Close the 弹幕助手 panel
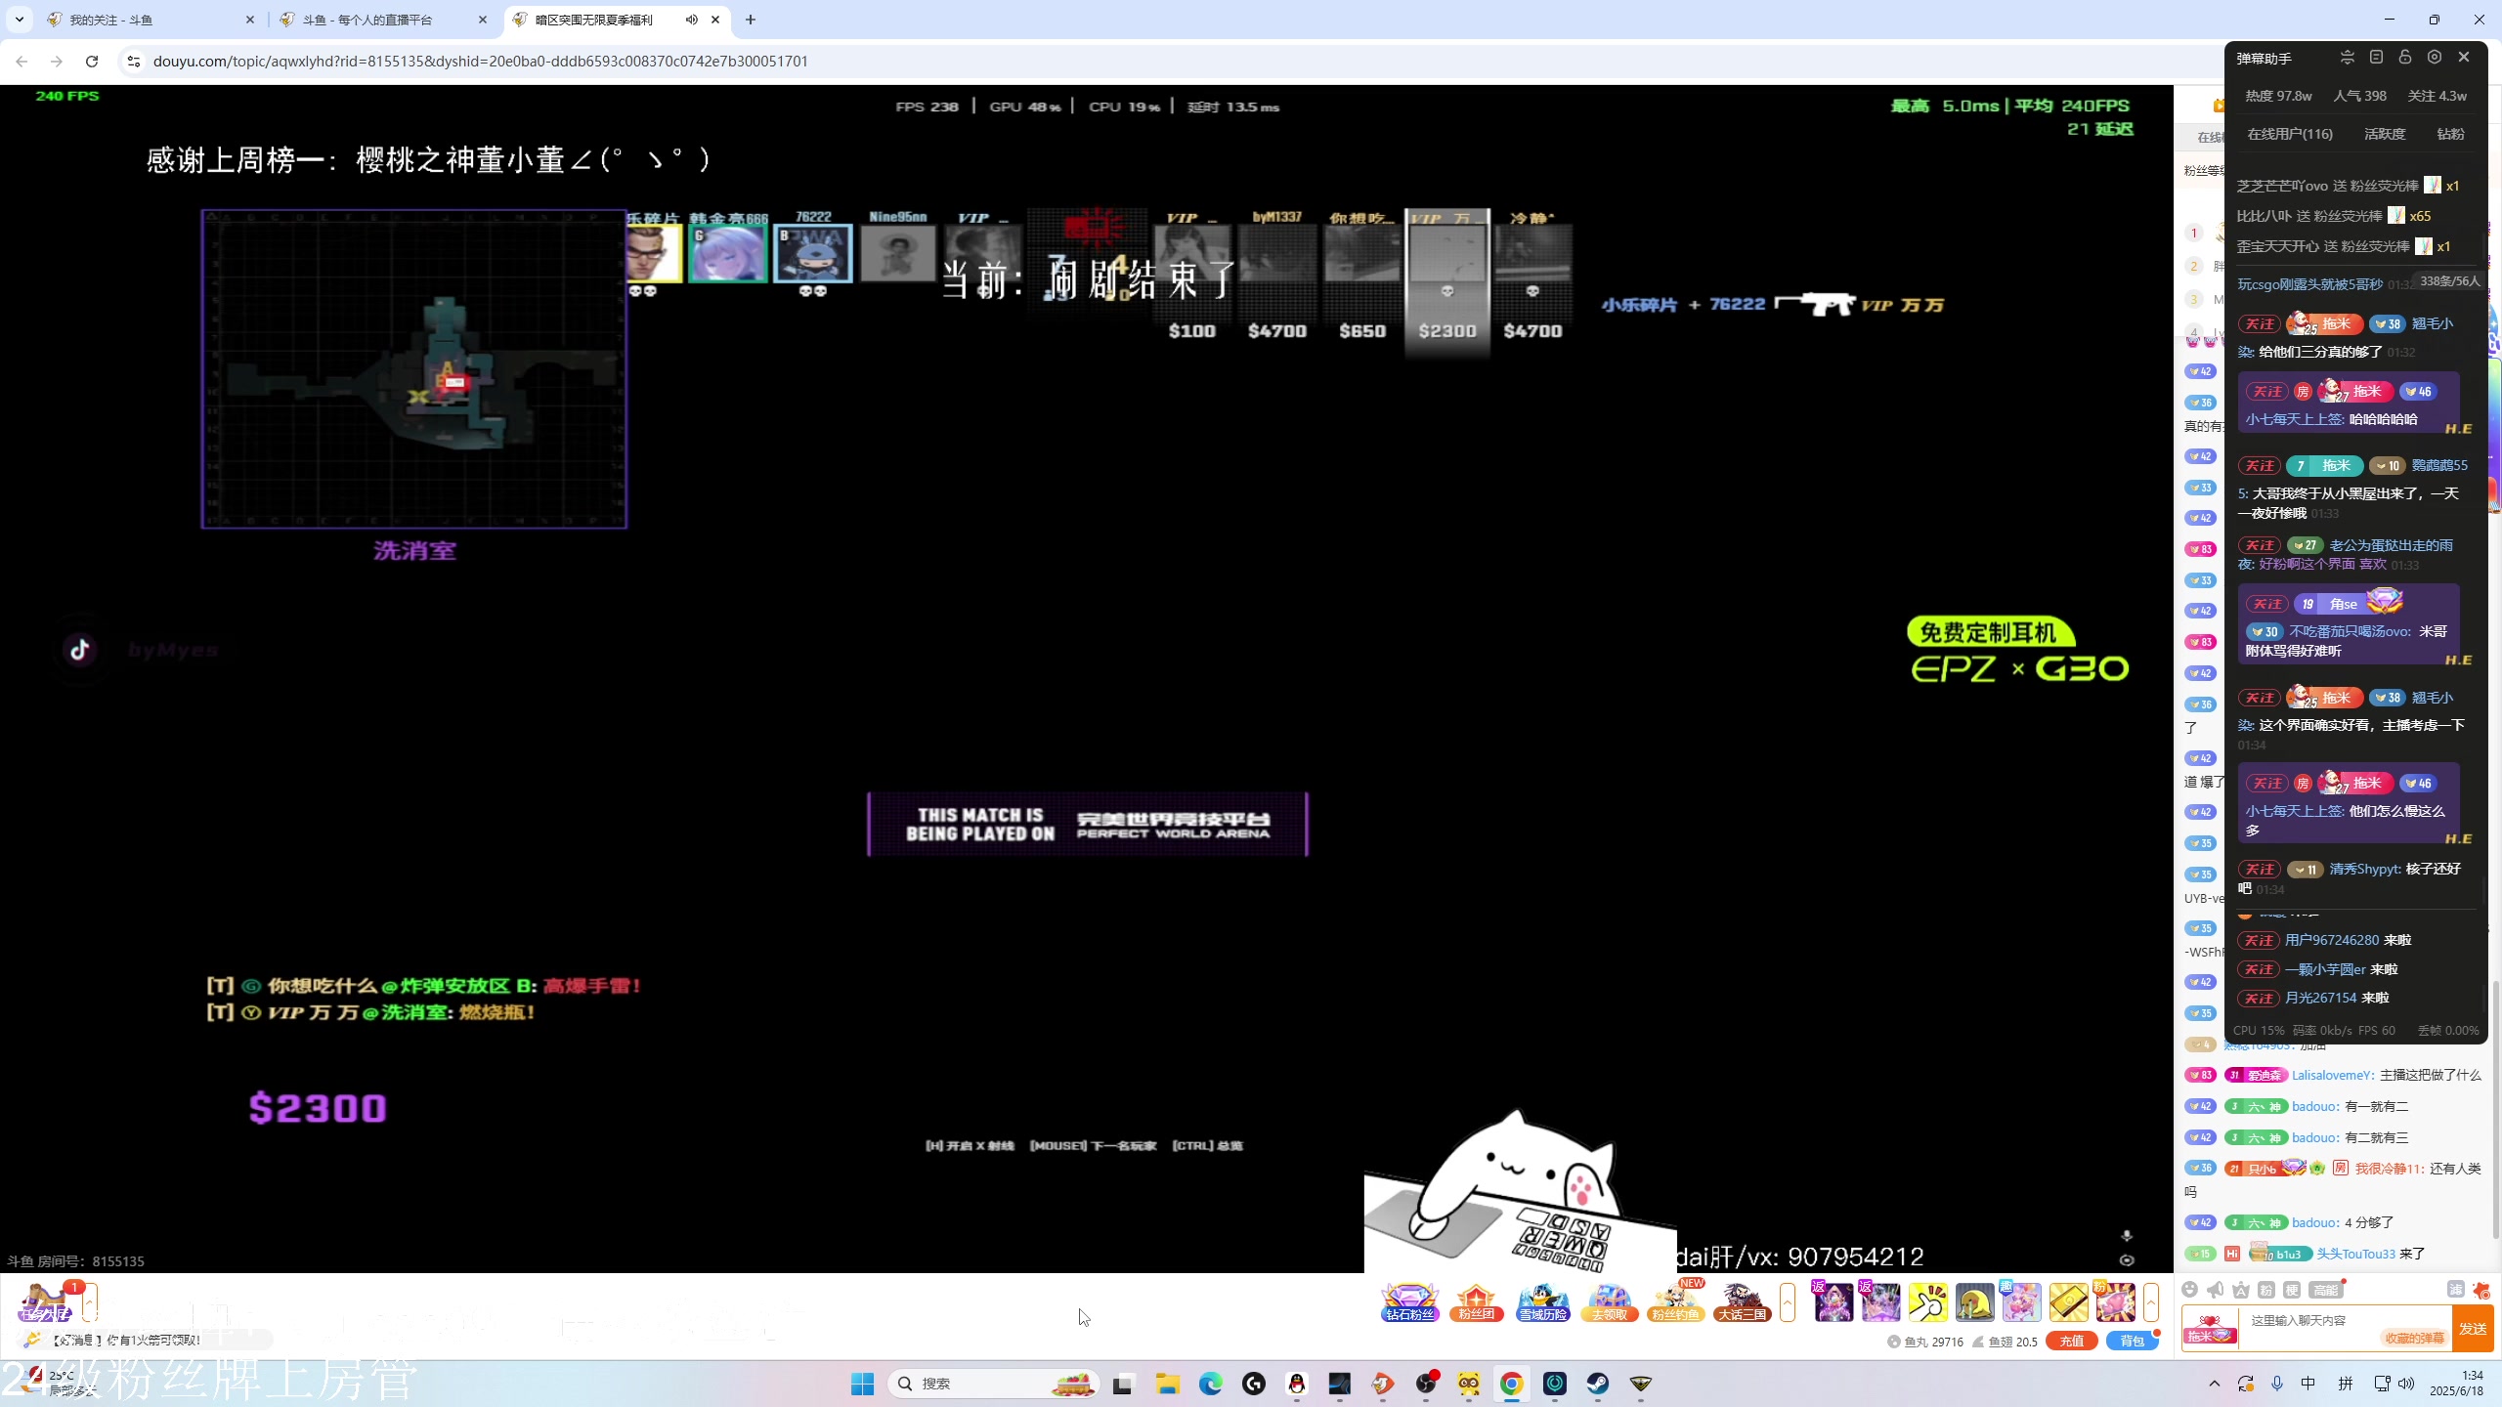The width and height of the screenshot is (2502, 1407). (x=2464, y=58)
